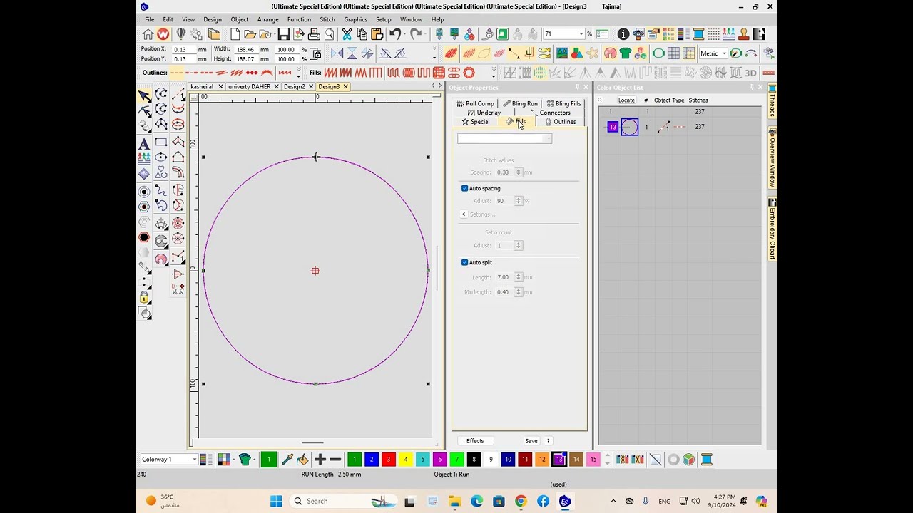The image size is (913, 513).
Task: Open the Graphics menu
Action: tap(355, 19)
